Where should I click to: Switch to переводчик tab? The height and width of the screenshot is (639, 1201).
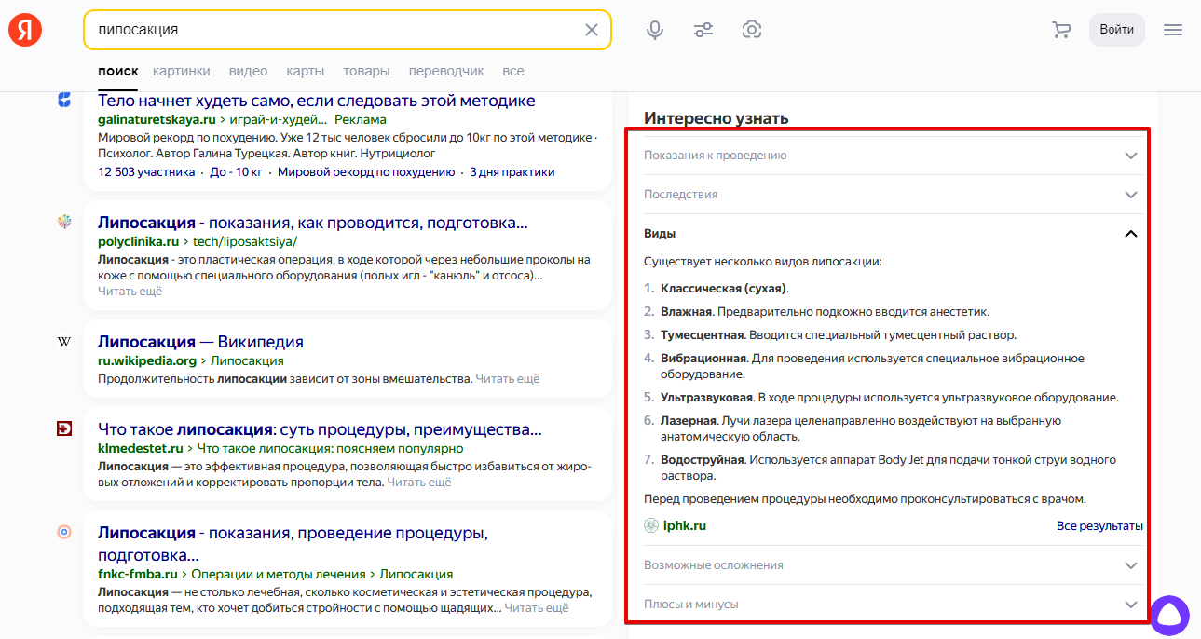coord(446,71)
